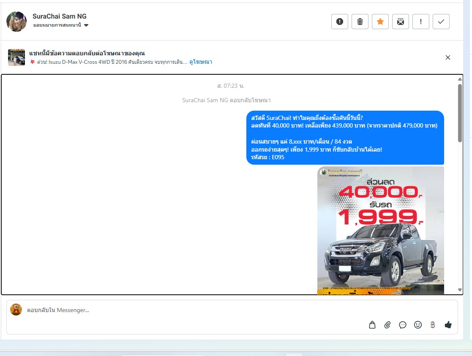Flag conversation with exclamation mark icon
472x356 pixels.
(x=421, y=22)
